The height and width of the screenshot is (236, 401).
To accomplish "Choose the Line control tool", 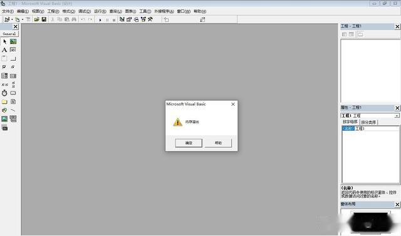I will (x=13, y=110).
